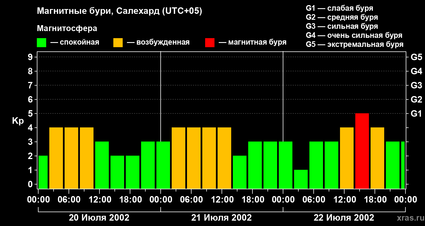Click the 'G3' label on the right axis
Screen dimensions: 425x226
[x=416, y=85]
